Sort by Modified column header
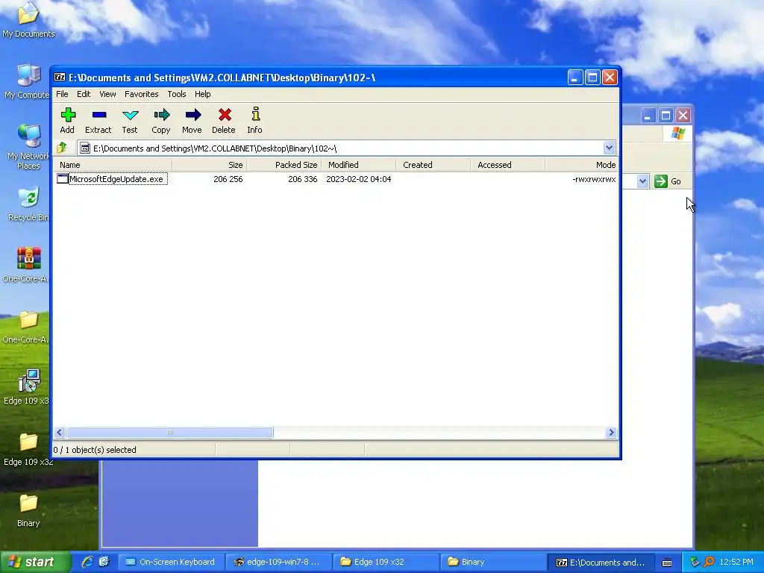Screen dimensions: 764x573 point(359,165)
